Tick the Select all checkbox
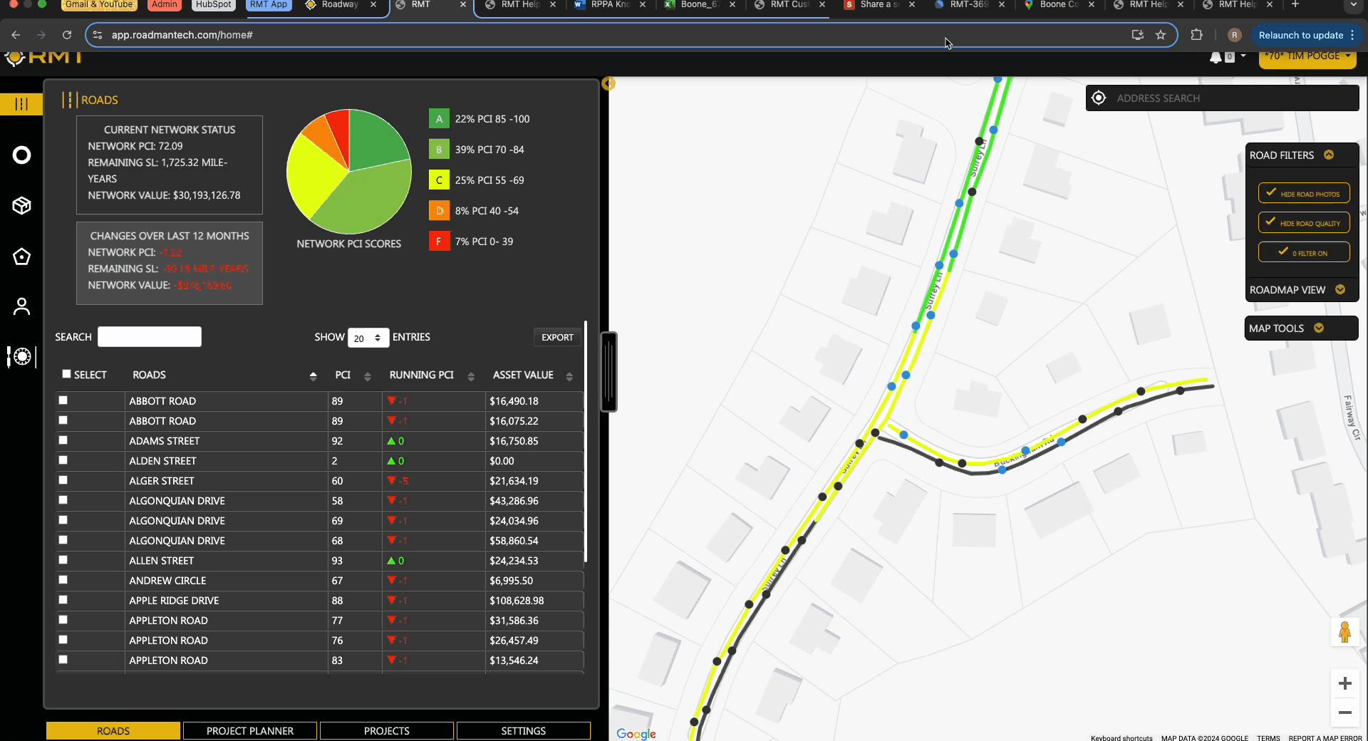This screenshot has width=1368, height=741. [x=66, y=374]
